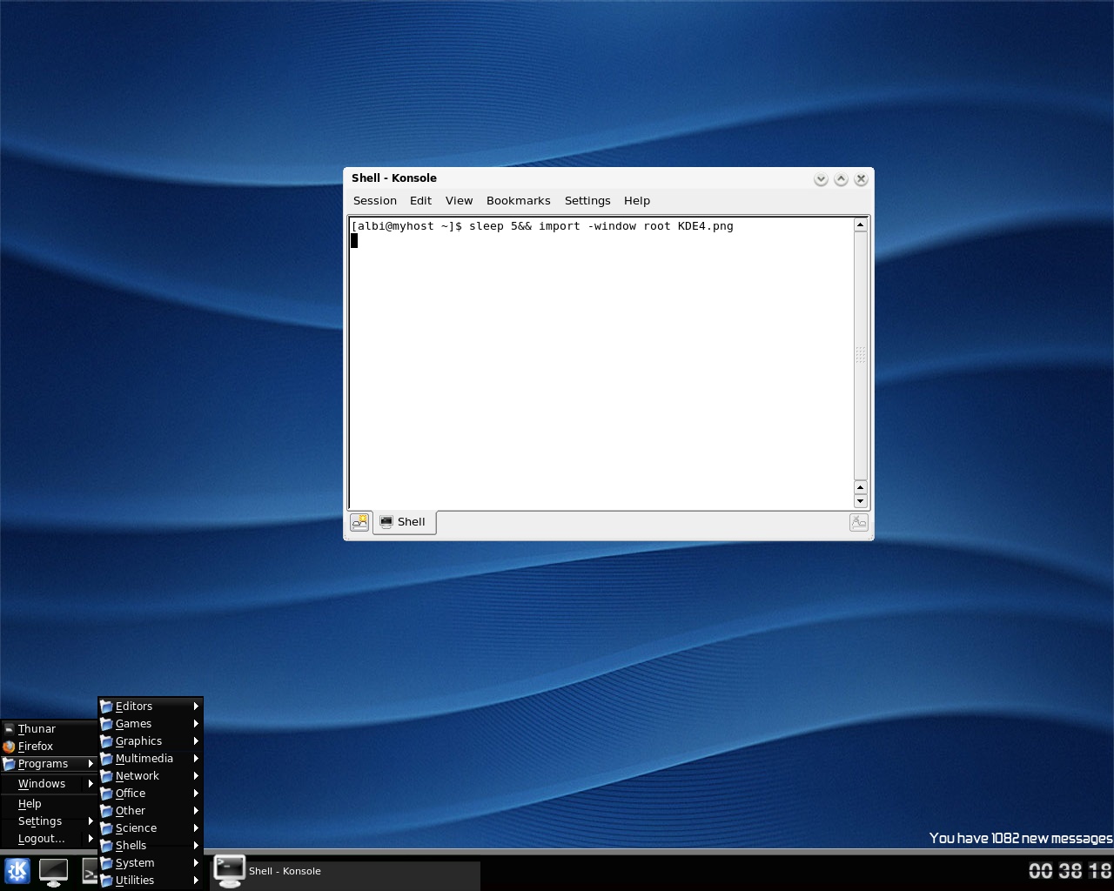
Task: Open the Bookmarks menu in Konsole
Action: coord(519,201)
